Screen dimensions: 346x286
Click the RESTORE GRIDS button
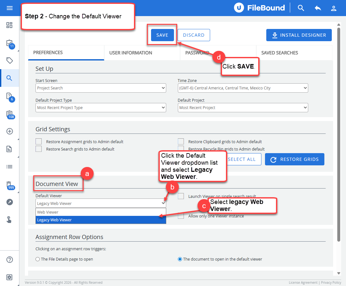tap(295, 159)
